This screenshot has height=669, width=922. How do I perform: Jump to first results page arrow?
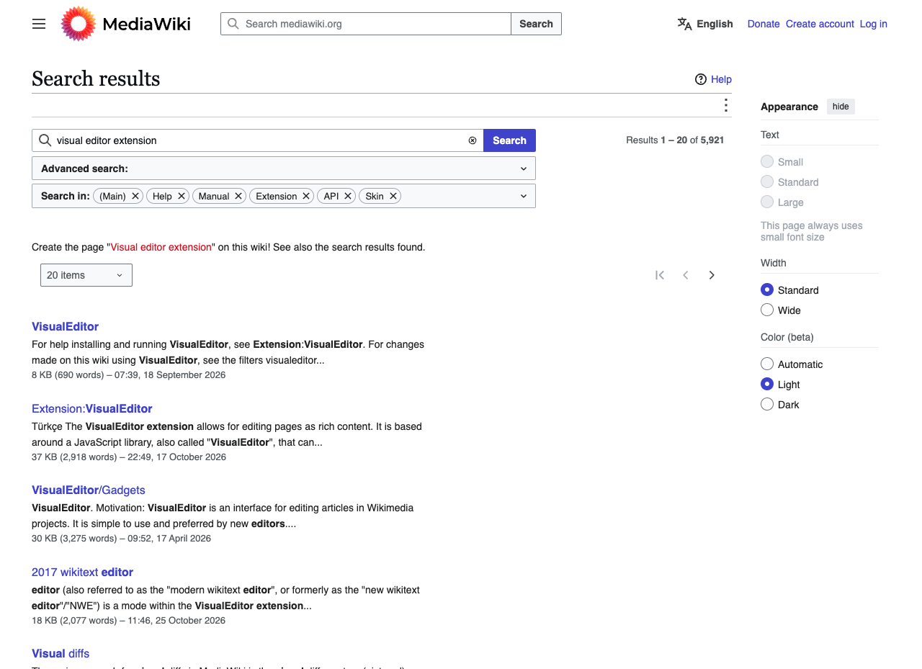pyautogui.click(x=660, y=275)
